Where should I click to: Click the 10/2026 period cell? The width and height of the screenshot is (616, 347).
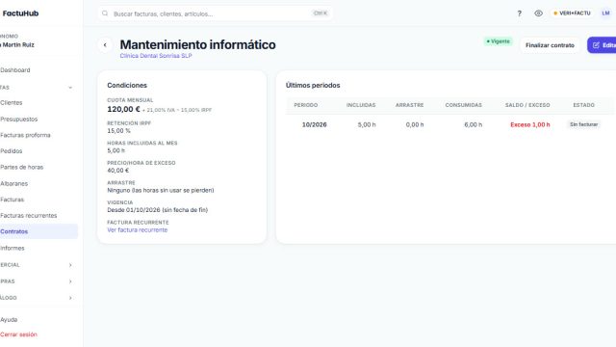tap(315, 124)
